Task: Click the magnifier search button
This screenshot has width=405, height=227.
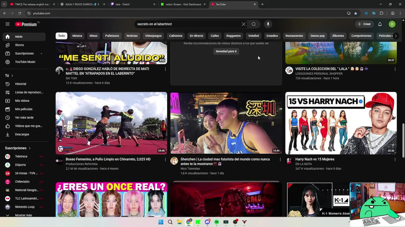Action: tap(254, 24)
